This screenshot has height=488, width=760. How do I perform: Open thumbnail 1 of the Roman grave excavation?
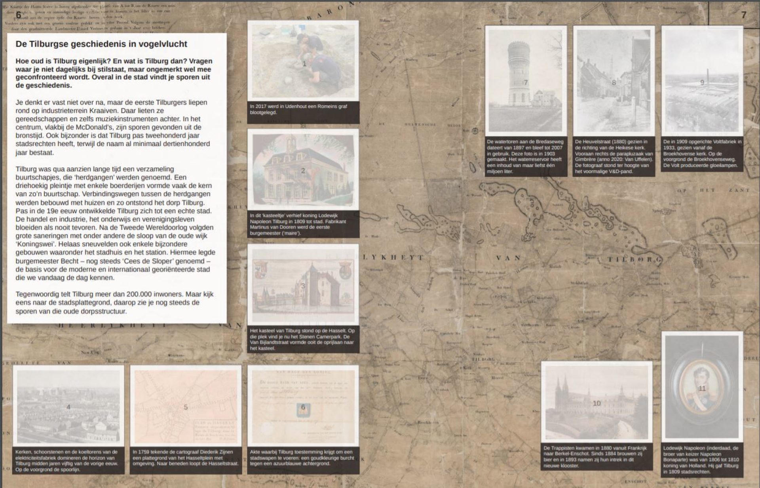click(303, 61)
